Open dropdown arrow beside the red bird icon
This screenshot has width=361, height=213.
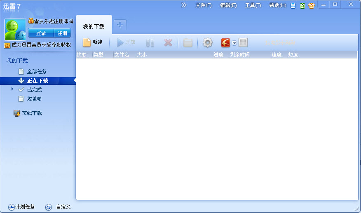(x=234, y=43)
